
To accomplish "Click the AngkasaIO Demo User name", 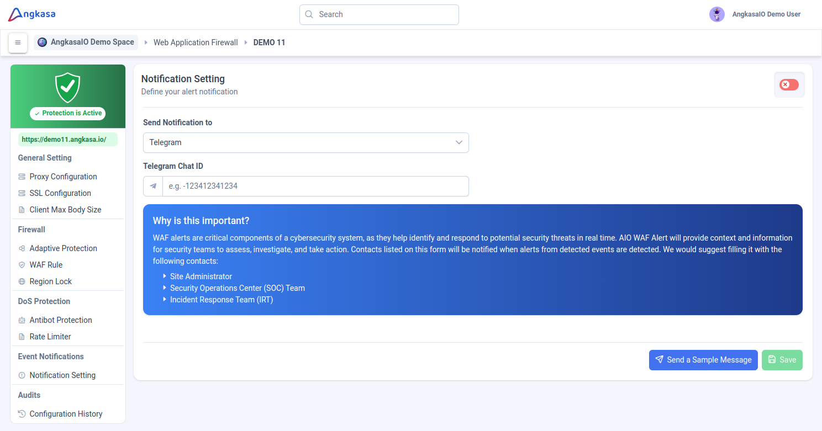I will coord(766,14).
